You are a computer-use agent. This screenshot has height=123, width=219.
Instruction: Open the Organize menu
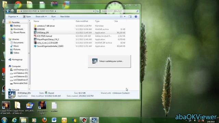click(13, 17)
